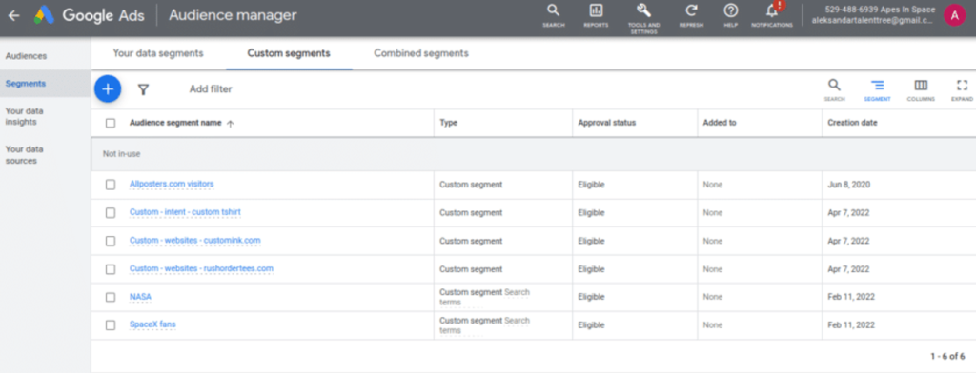The image size is (976, 373).
Task: Open Custom - intent - custom tshirt segment
Action: [x=185, y=212]
